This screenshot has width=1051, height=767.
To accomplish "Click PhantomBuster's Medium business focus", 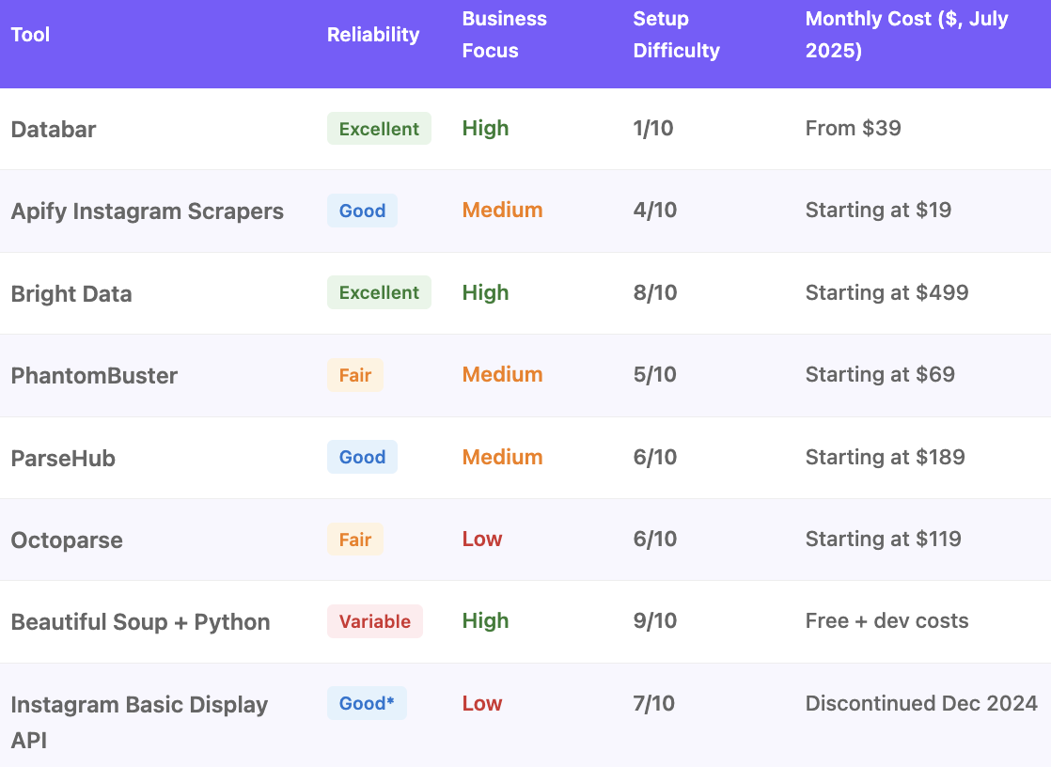I will pos(502,374).
